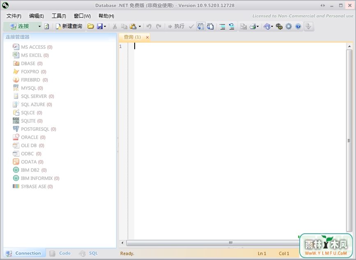Toggle the results grid view icon
Image resolution: width=356 pixels, height=260 pixels.
(x=201, y=26)
